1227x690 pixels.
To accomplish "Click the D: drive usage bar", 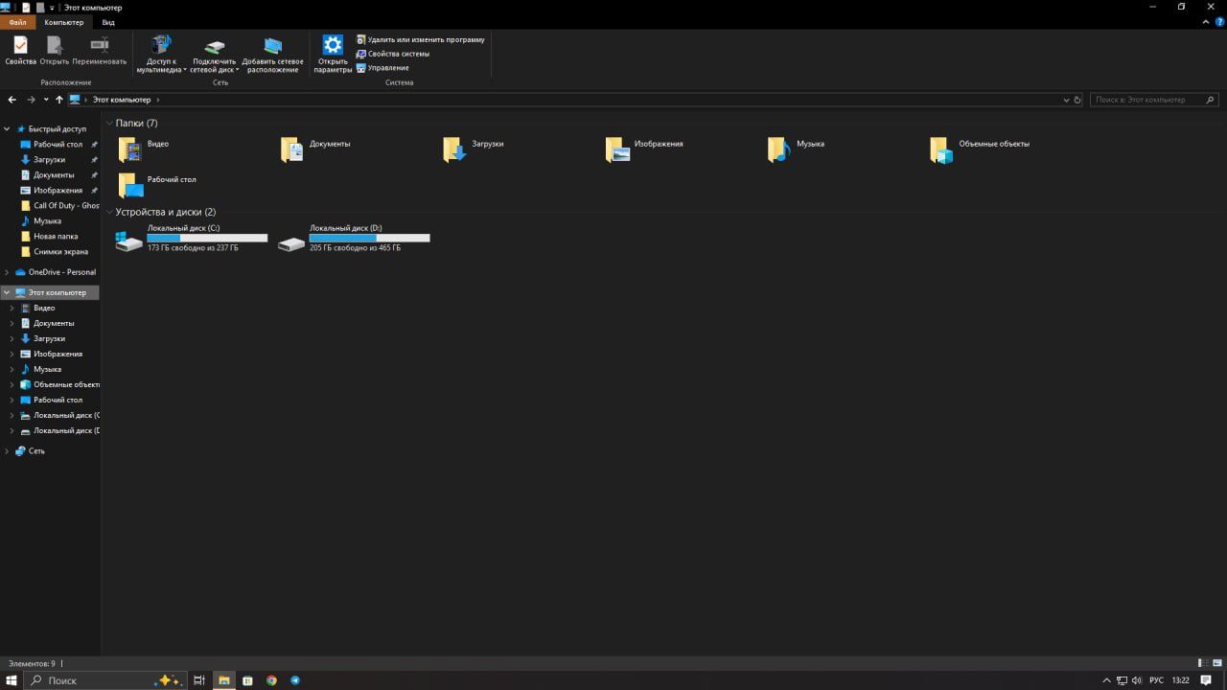I will (369, 238).
